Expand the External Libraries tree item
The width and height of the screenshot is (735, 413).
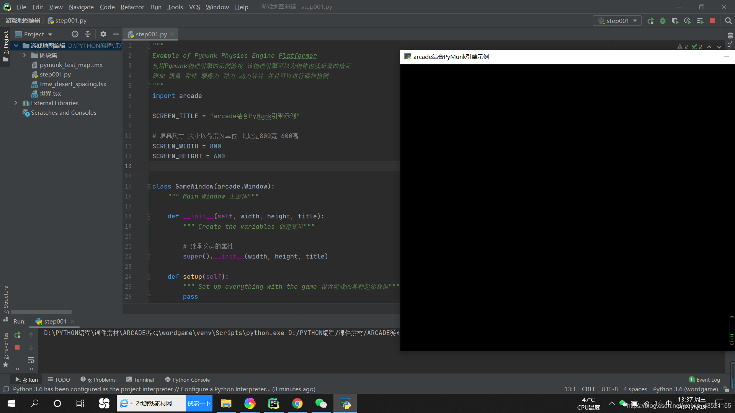[16, 102]
